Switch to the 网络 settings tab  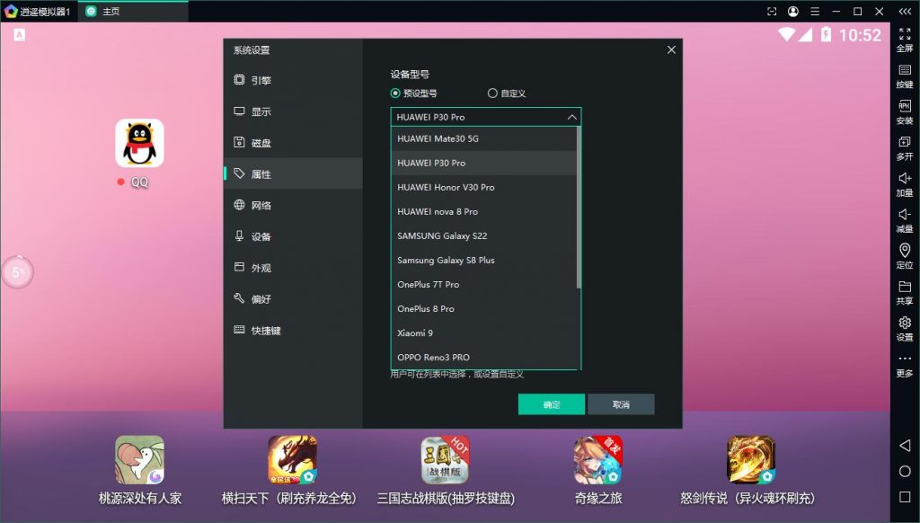(x=261, y=206)
